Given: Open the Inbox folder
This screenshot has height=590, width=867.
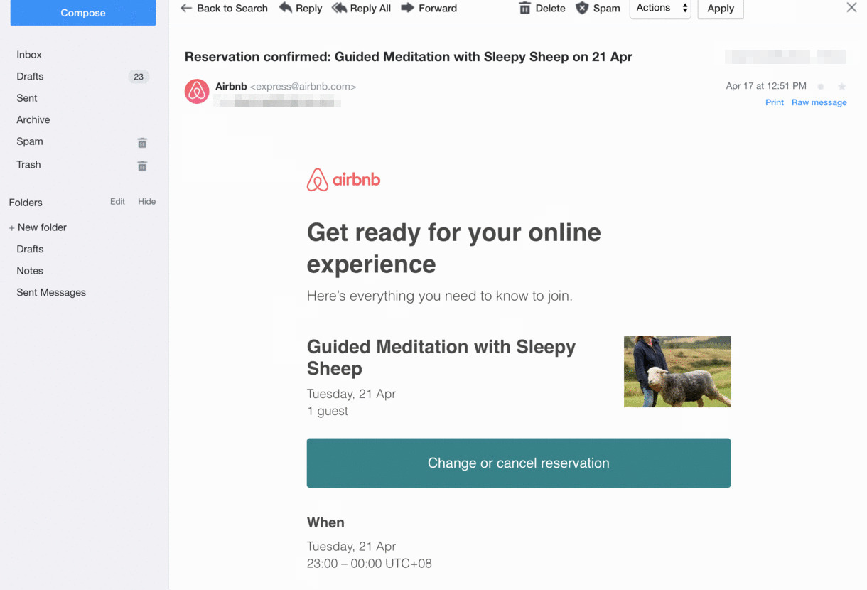Looking at the screenshot, I should (x=29, y=55).
